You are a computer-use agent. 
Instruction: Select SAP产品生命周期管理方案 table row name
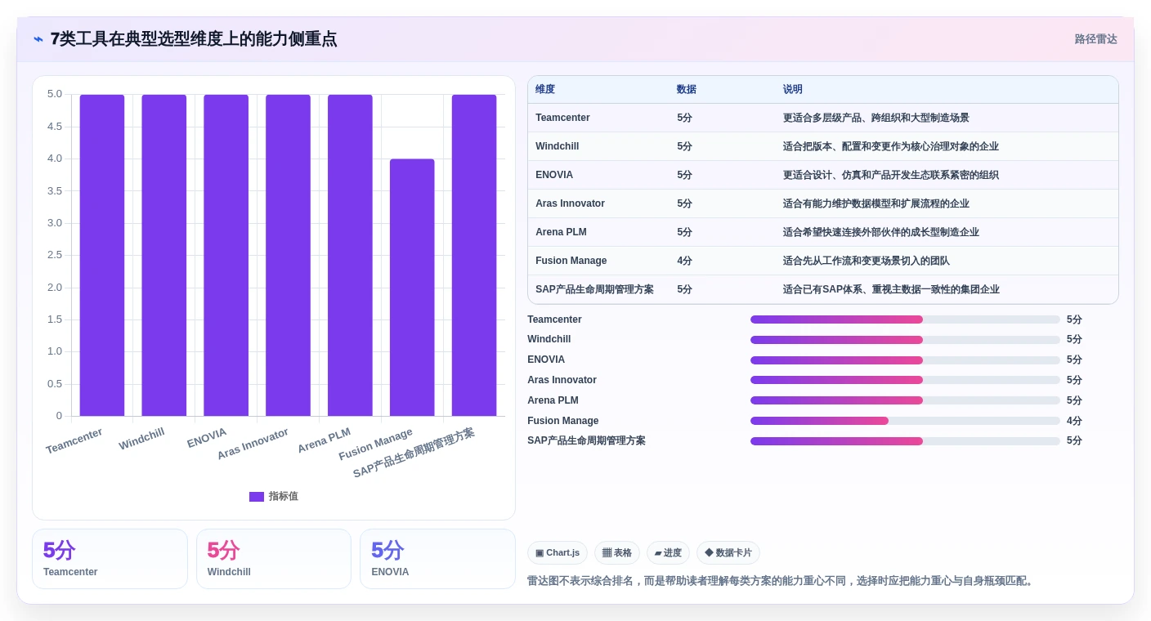595,289
